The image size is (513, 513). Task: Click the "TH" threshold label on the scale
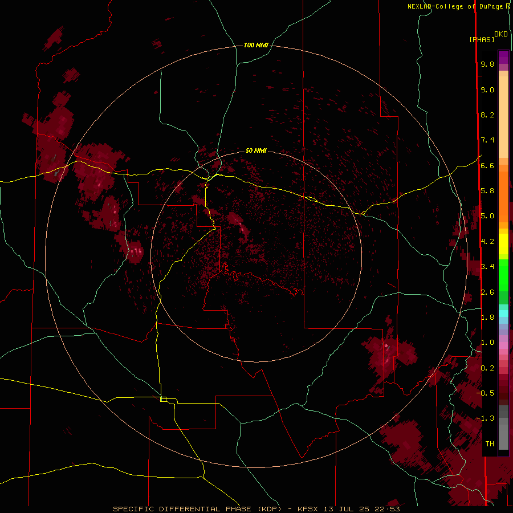coord(490,444)
